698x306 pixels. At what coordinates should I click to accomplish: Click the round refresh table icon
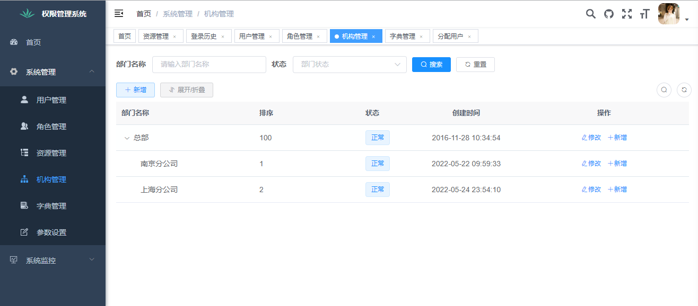point(684,90)
